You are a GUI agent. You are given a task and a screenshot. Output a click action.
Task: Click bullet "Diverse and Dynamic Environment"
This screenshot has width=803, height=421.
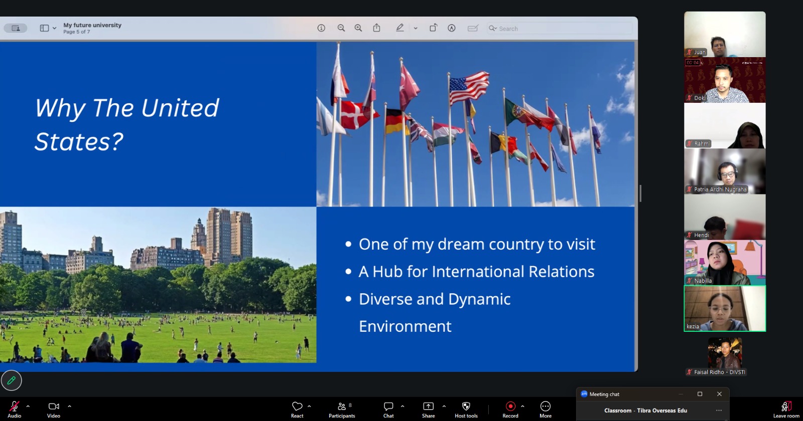click(435, 313)
